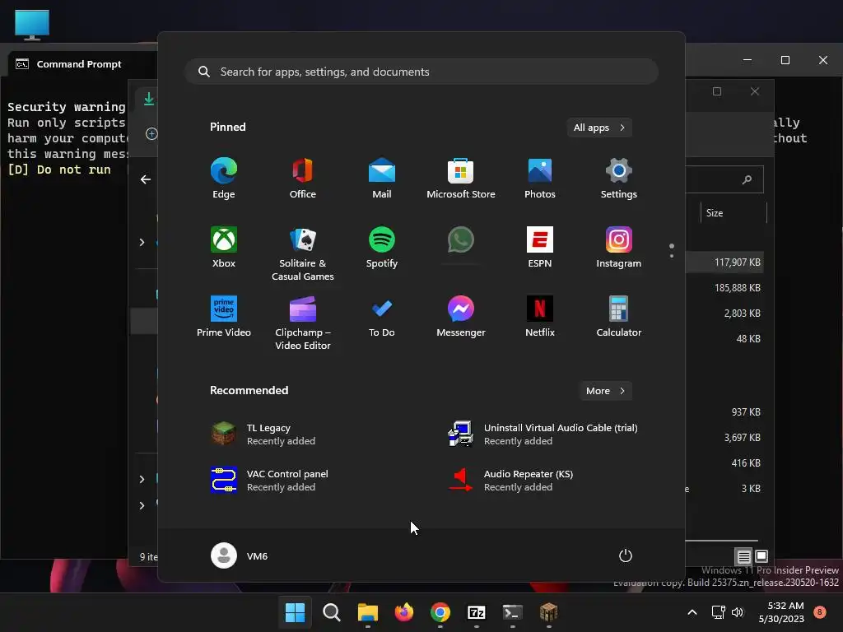Viewport: 843px width, 632px height.
Task: Open Clipchamp Video Editor
Action: coord(303,323)
